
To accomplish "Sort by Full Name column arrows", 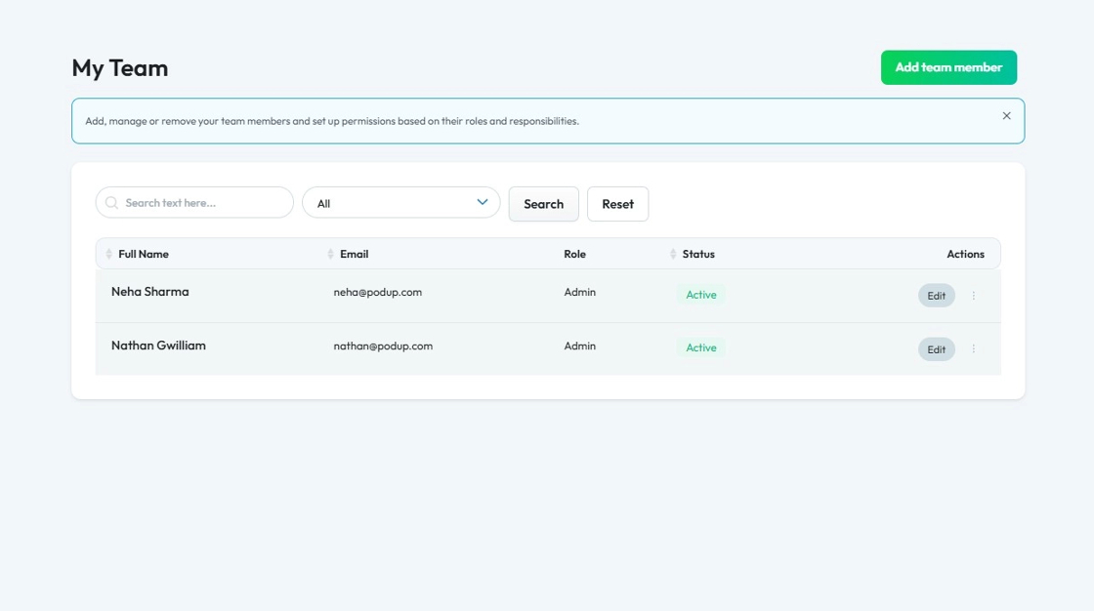I will 108,254.
